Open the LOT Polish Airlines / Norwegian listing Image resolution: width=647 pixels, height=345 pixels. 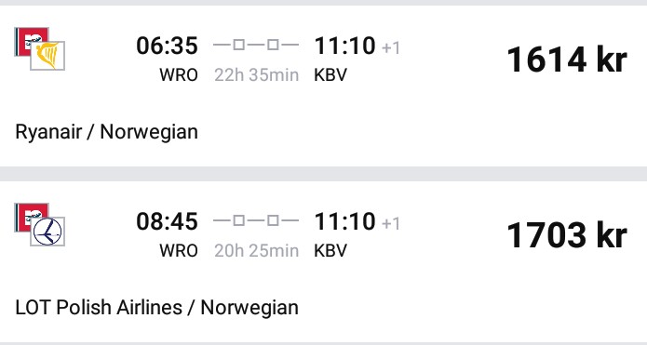[x=324, y=261]
